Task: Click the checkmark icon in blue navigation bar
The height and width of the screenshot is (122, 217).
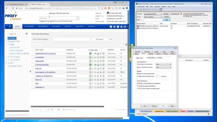Action: click(111, 27)
